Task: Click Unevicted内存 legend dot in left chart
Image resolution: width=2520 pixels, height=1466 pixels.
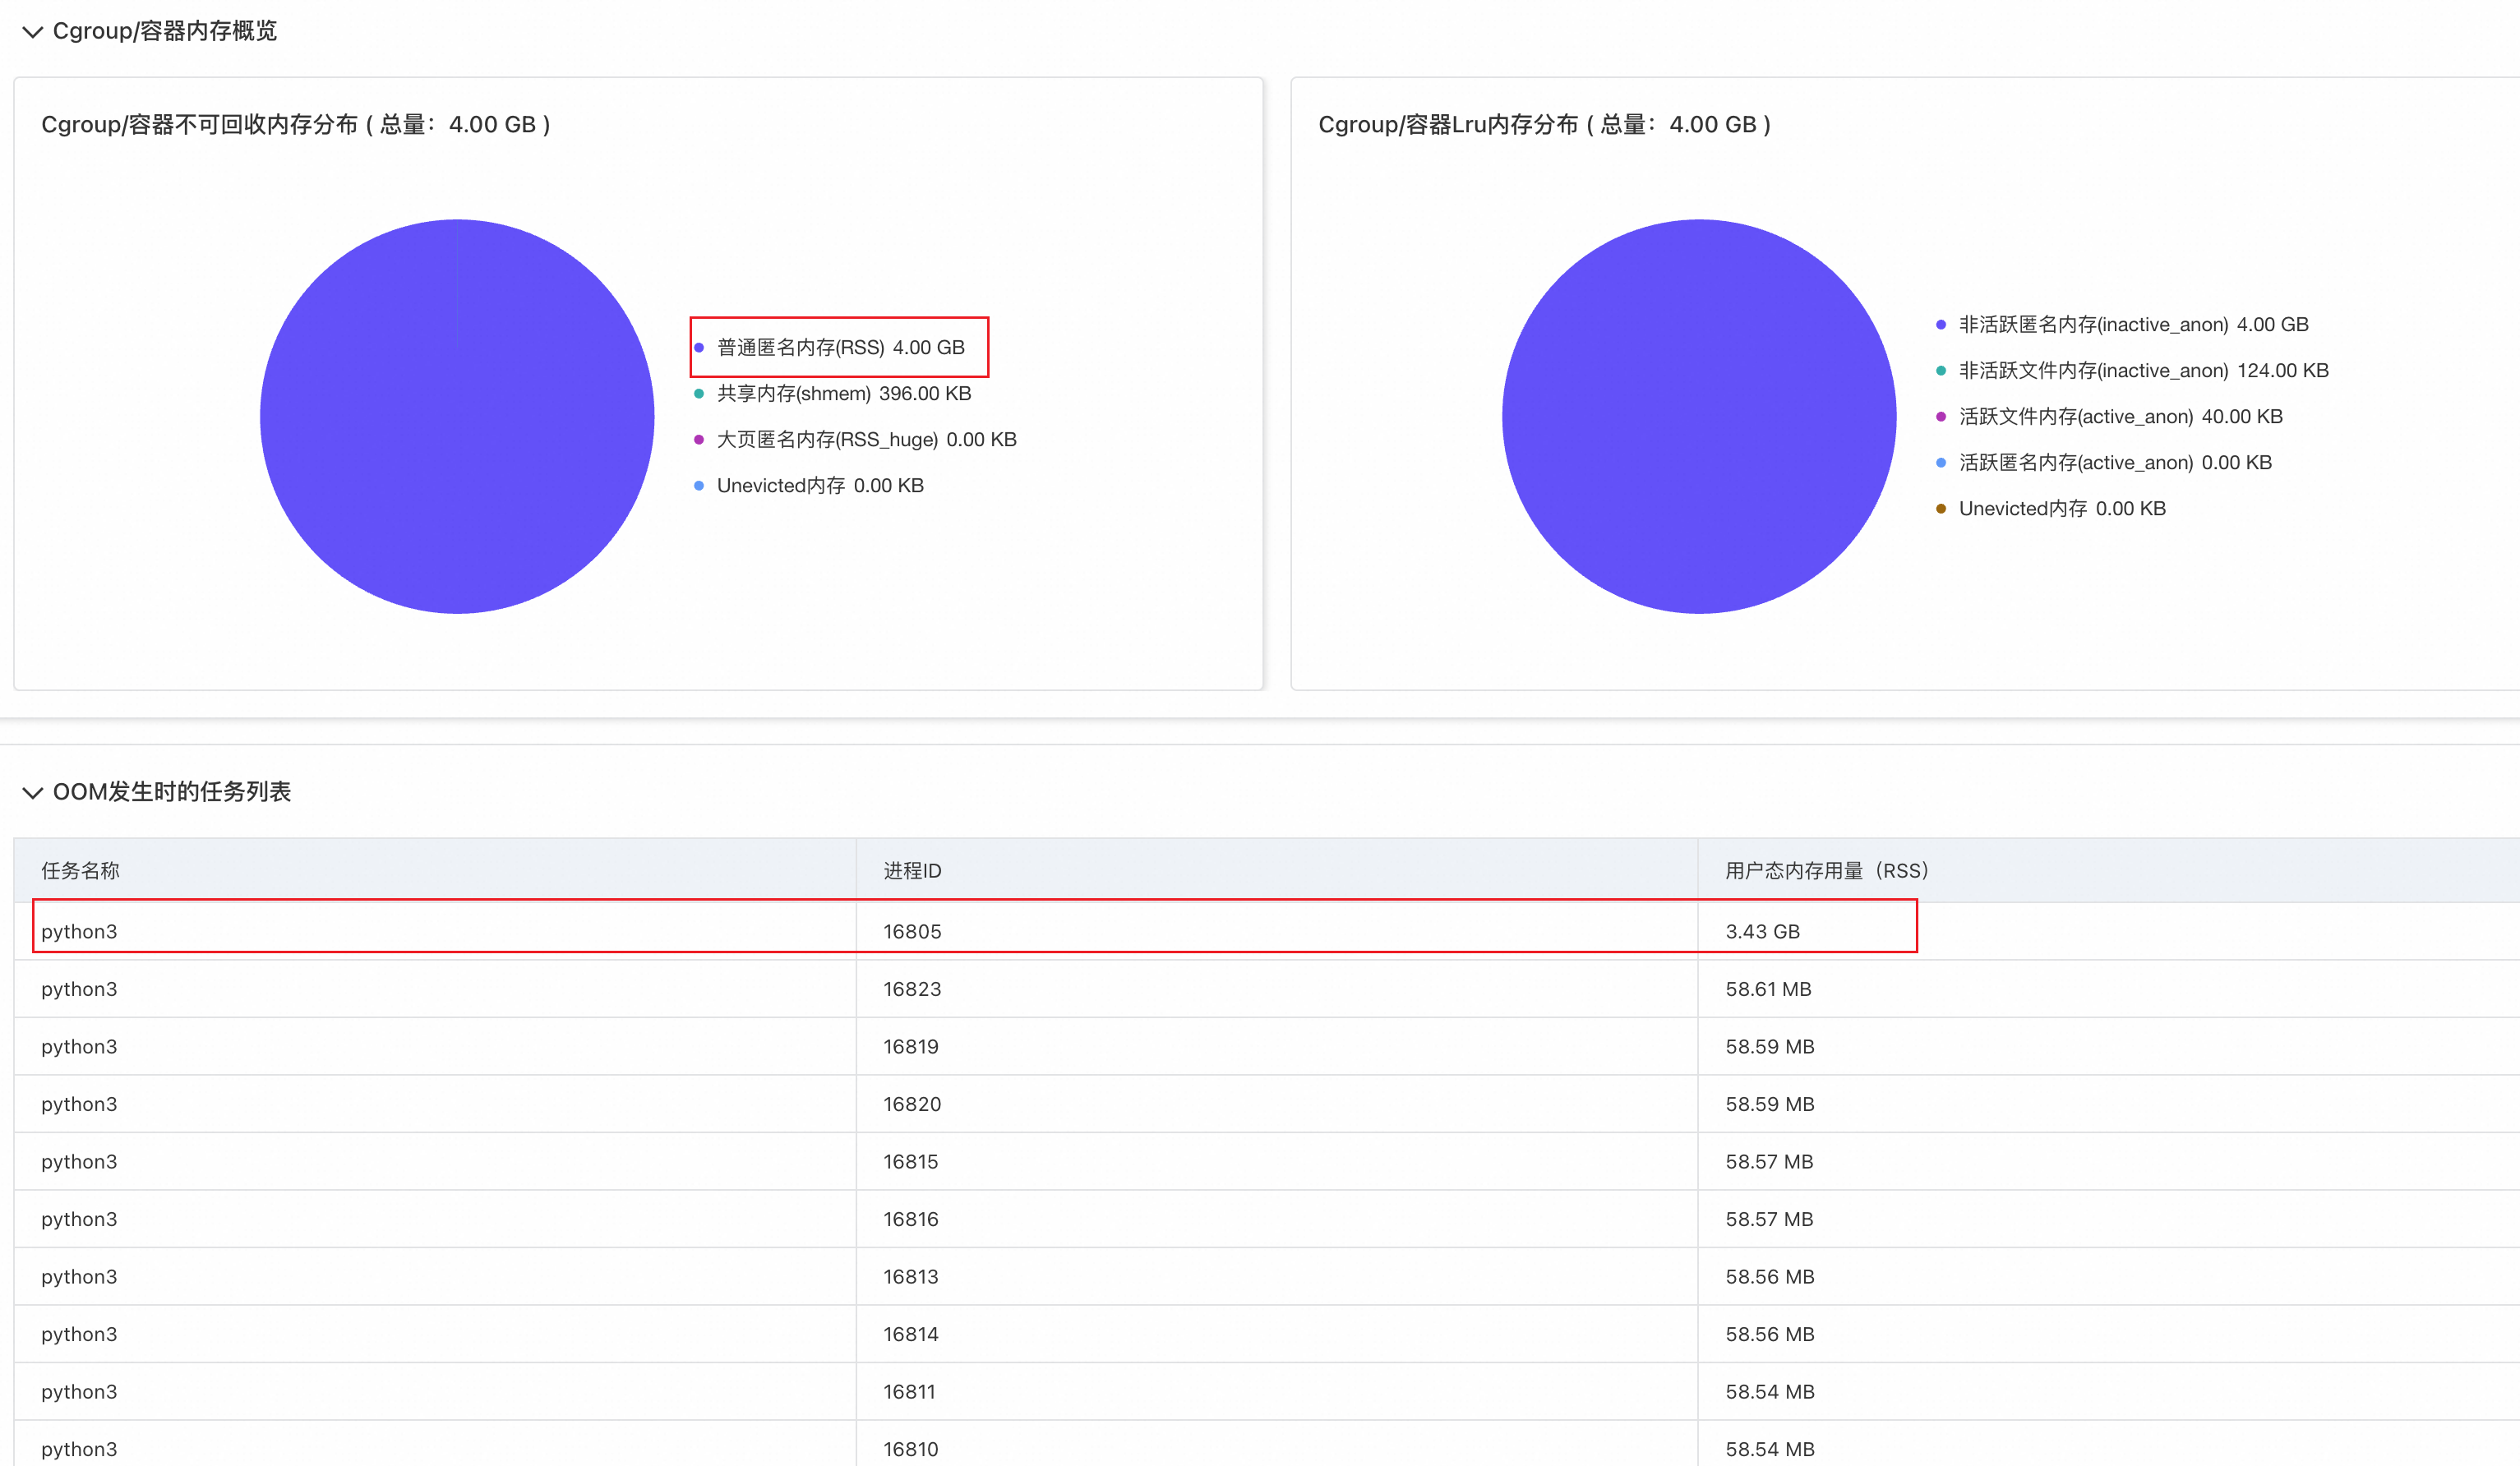Action: tap(699, 486)
